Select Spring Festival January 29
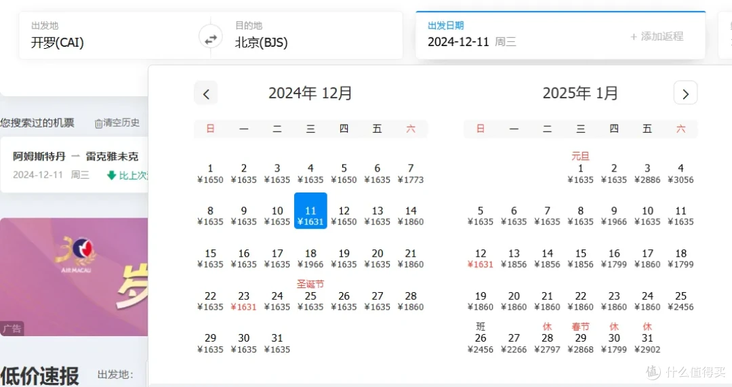The width and height of the screenshot is (732, 387). 580,339
